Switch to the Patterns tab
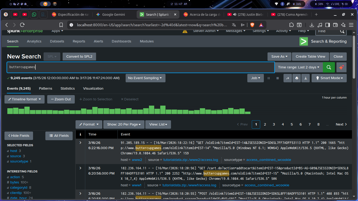The height and width of the screenshot is (201, 358). coord(46,89)
